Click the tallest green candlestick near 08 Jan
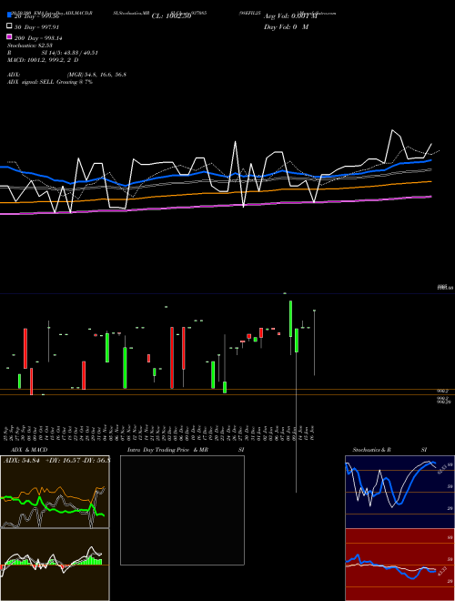Viewport: 455px width, 601px height. point(290,319)
